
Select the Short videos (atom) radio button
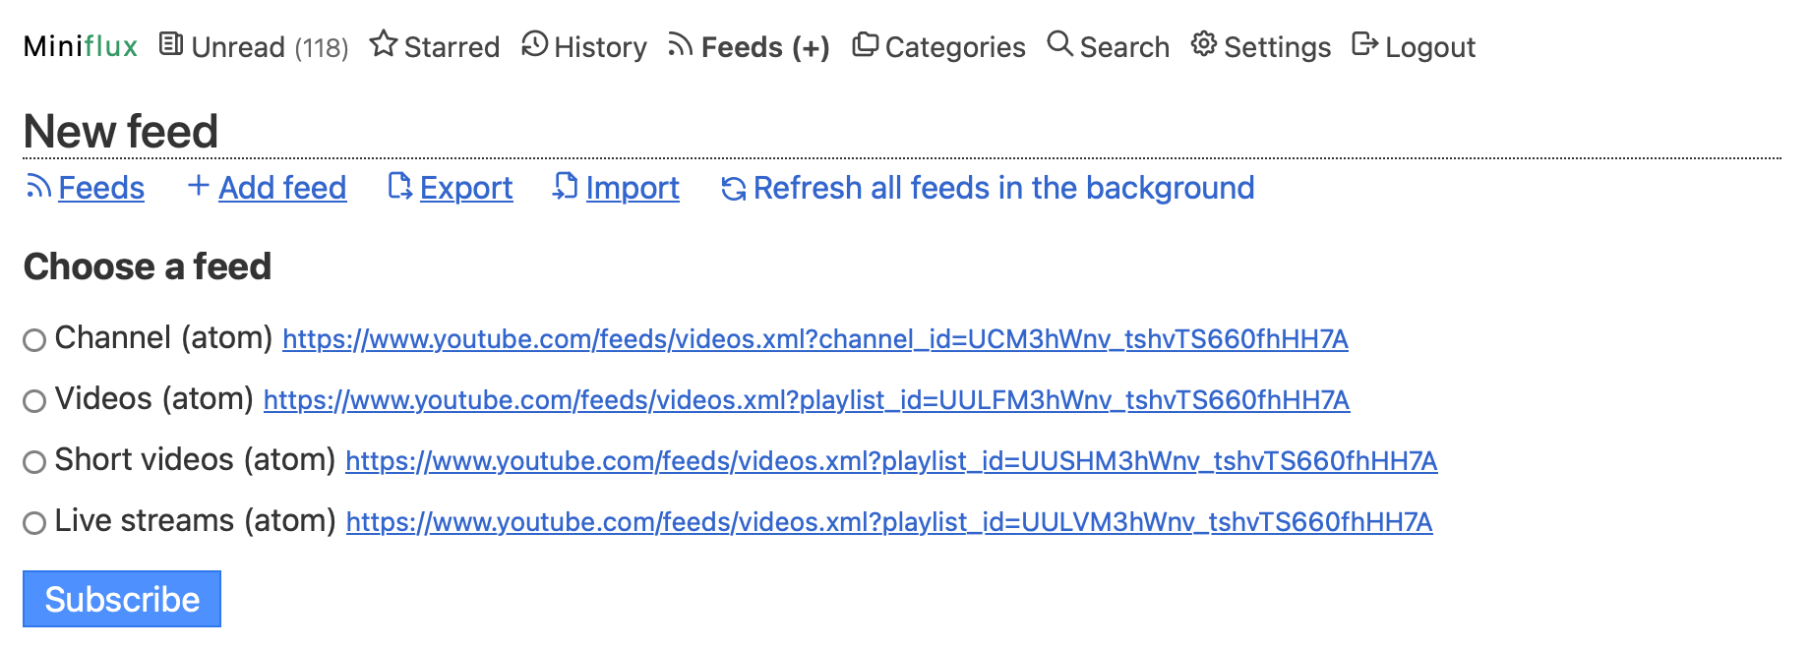[34, 460]
